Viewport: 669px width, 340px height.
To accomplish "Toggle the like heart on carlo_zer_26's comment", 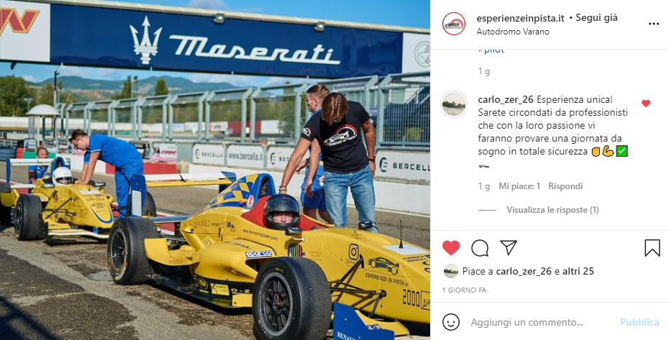I will coord(646,104).
